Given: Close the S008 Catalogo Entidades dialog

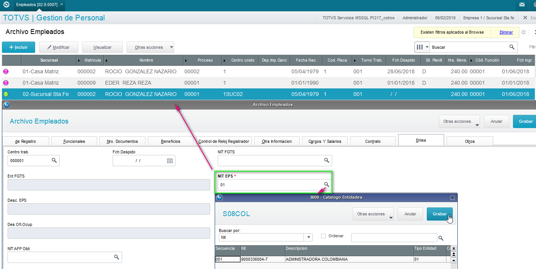Looking at the screenshot, I should point(452,197).
